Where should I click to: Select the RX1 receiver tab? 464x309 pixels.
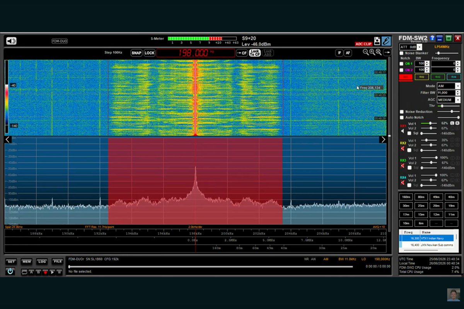tap(405, 77)
